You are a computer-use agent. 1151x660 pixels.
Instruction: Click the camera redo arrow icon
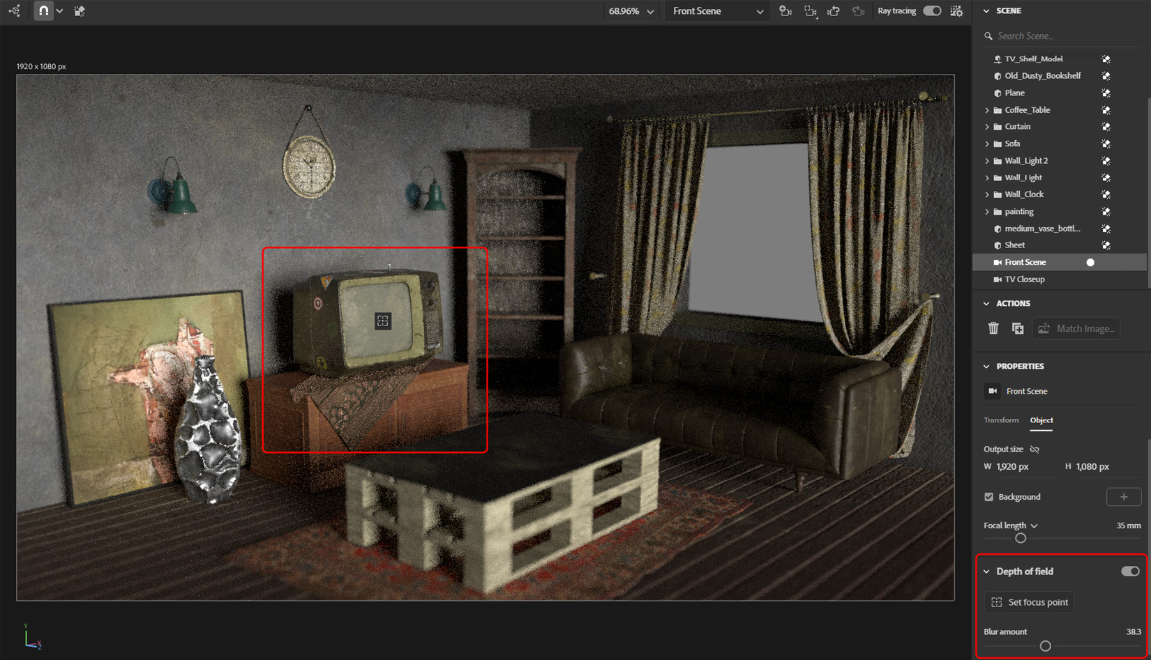pos(859,11)
